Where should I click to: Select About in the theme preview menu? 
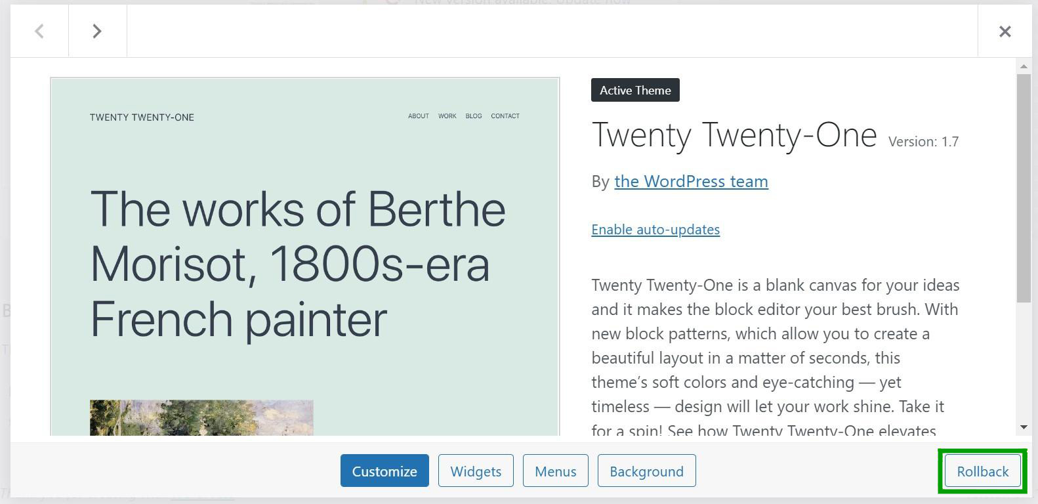(418, 115)
